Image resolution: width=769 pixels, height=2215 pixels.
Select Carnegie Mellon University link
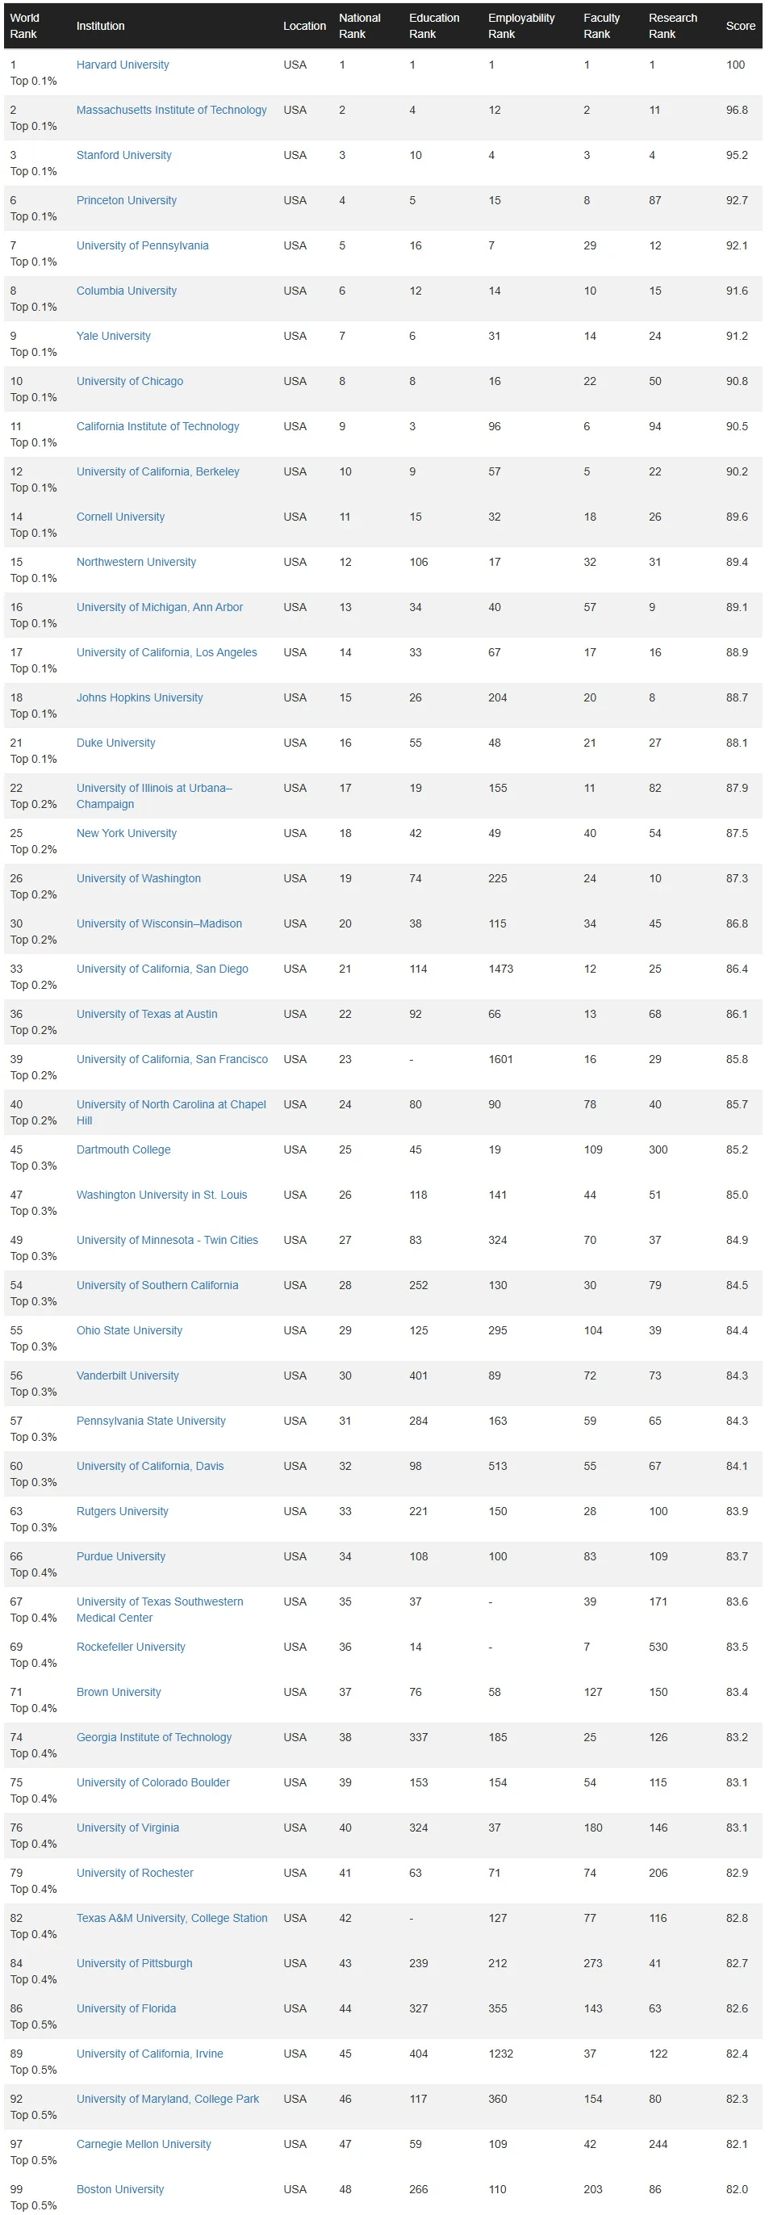(x=144, y=2144)
